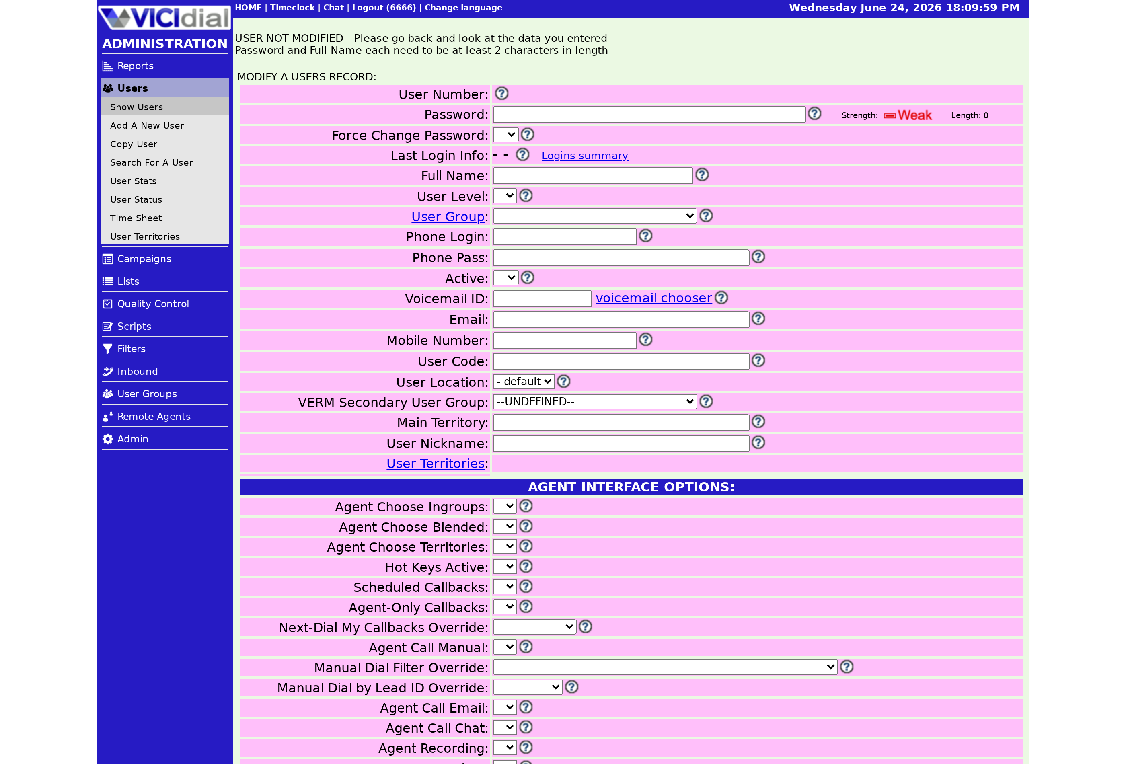Expand the Active dropdown
The width and height of the screenshot is (1126, 764).
coord(505,278)
